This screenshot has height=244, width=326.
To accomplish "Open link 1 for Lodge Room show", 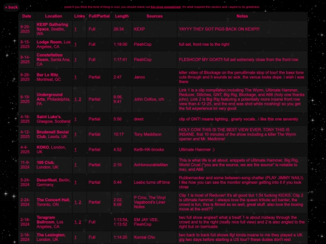I will 75,45.
